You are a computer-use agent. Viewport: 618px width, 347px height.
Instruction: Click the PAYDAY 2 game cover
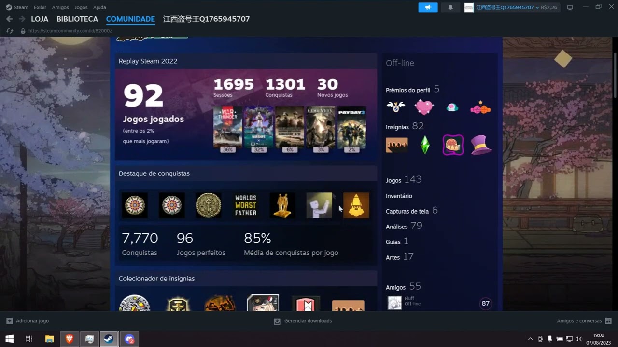[x=351, y=127]
